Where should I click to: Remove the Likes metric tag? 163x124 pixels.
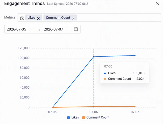point(38,18)
